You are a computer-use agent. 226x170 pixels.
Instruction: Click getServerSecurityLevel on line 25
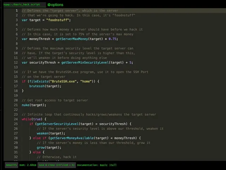[x=58, y=124]
